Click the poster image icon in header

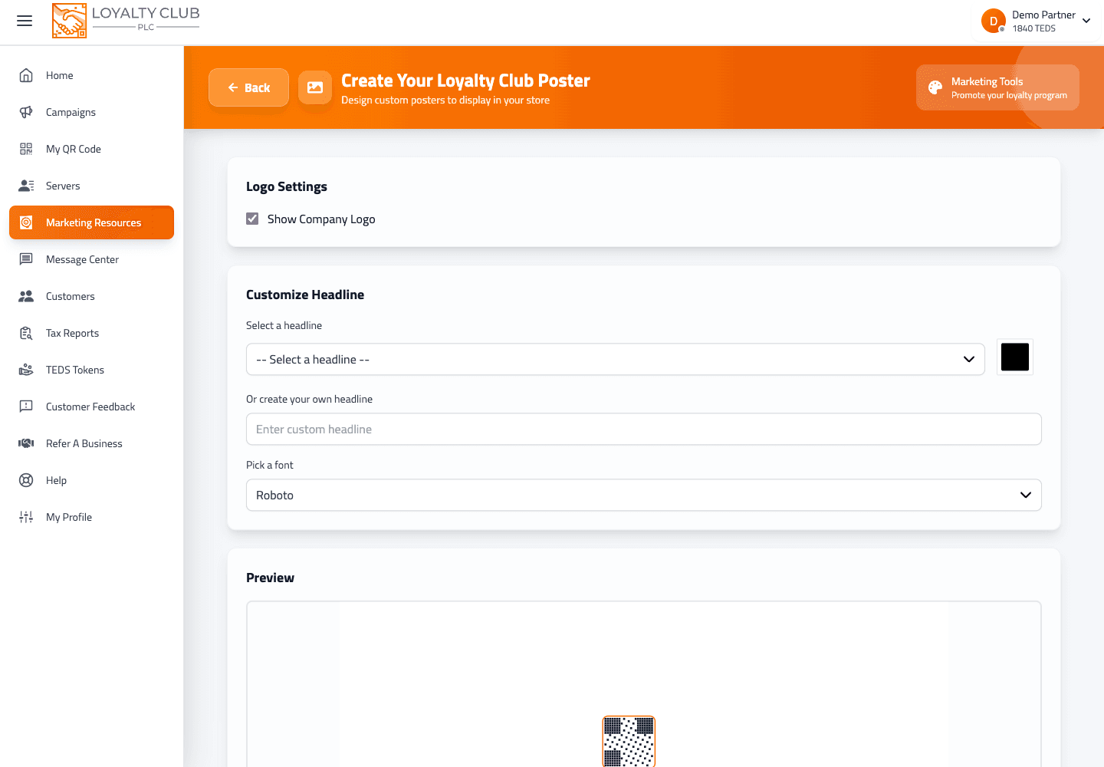315,87
